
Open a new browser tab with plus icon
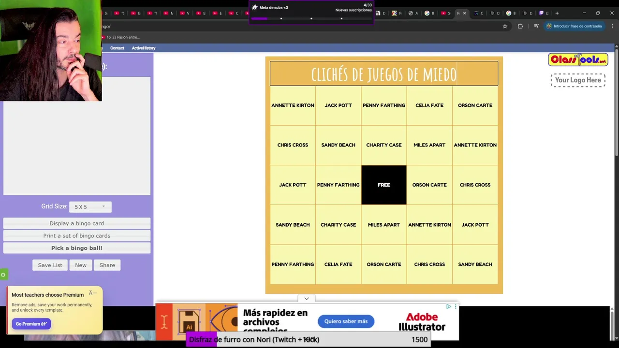[x=557, y=13]
